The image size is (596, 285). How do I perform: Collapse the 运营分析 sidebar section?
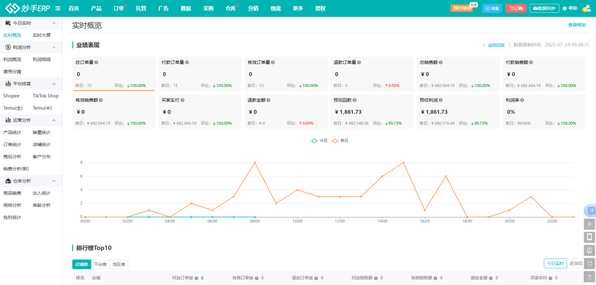(x=54, y=120)
